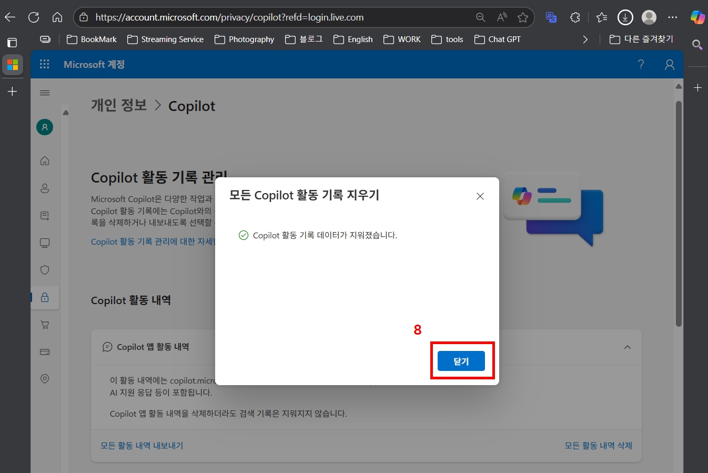This screenshot has width=708, height=473.
Task: Open Photography favorites folder
Action: pyautogui.click(x=245, y=39)
